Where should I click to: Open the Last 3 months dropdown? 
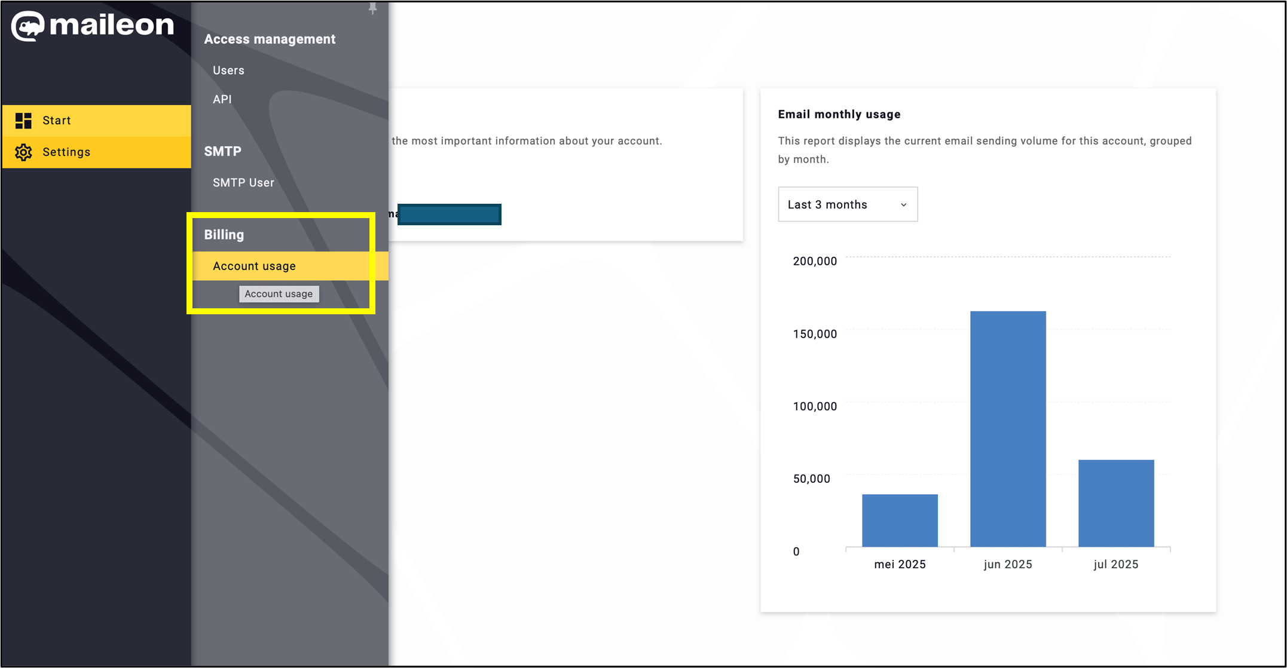[847, 204]
